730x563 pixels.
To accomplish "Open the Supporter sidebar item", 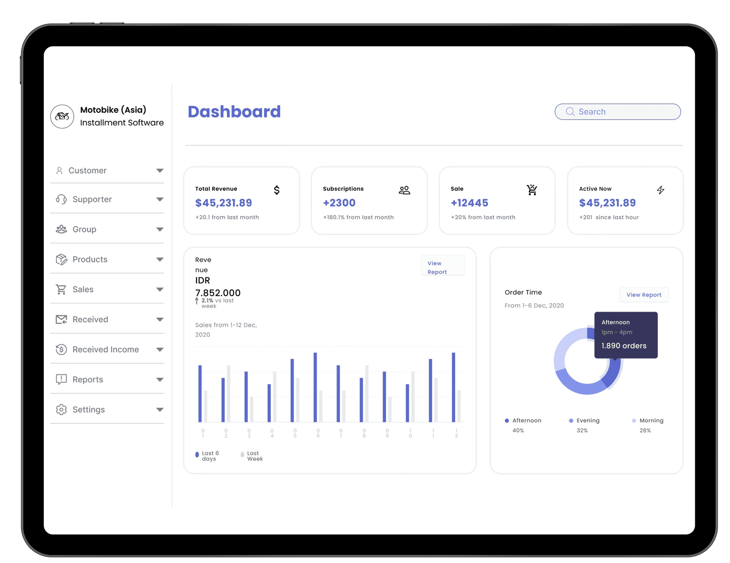I will (x=107, y=199).
